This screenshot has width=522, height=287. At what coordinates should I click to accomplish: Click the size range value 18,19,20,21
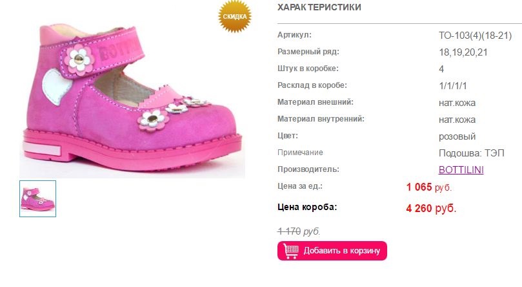pos(463,52)
